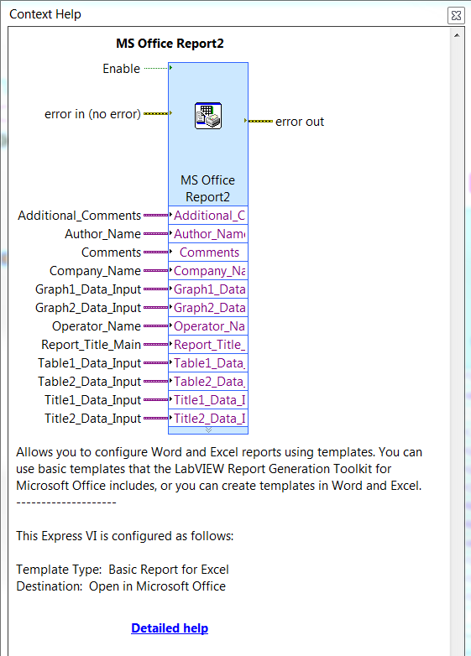This screenshot has height=656, width=471.
Task: Click the black 'Table2_Data_Input' label
Action: (89, 382)
